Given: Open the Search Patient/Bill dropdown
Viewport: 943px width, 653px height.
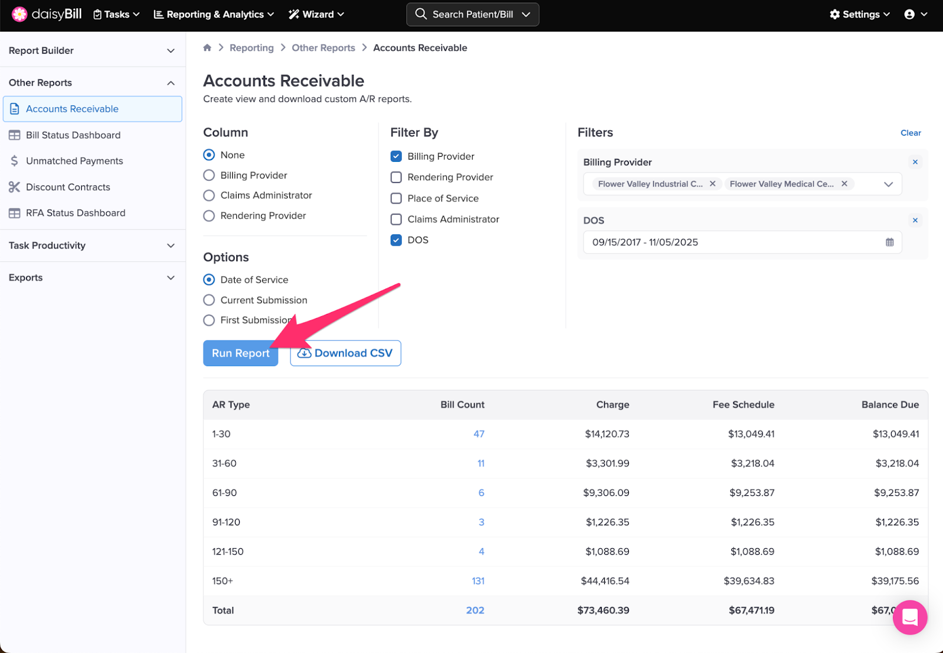Looking at the screenshot, I should coord(472,14).
